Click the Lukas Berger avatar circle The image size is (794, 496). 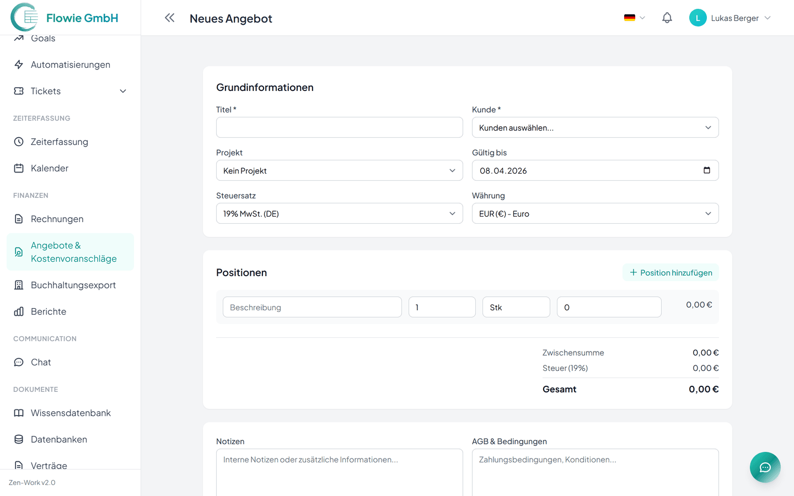(x=698, y=18)
